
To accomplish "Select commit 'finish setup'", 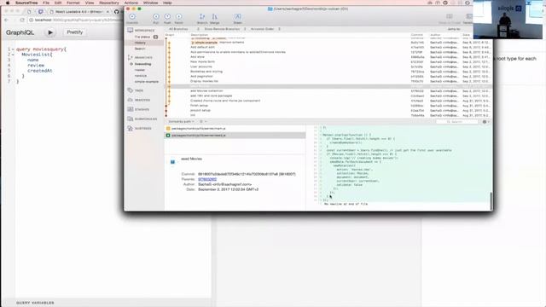I will pos(328,106).
